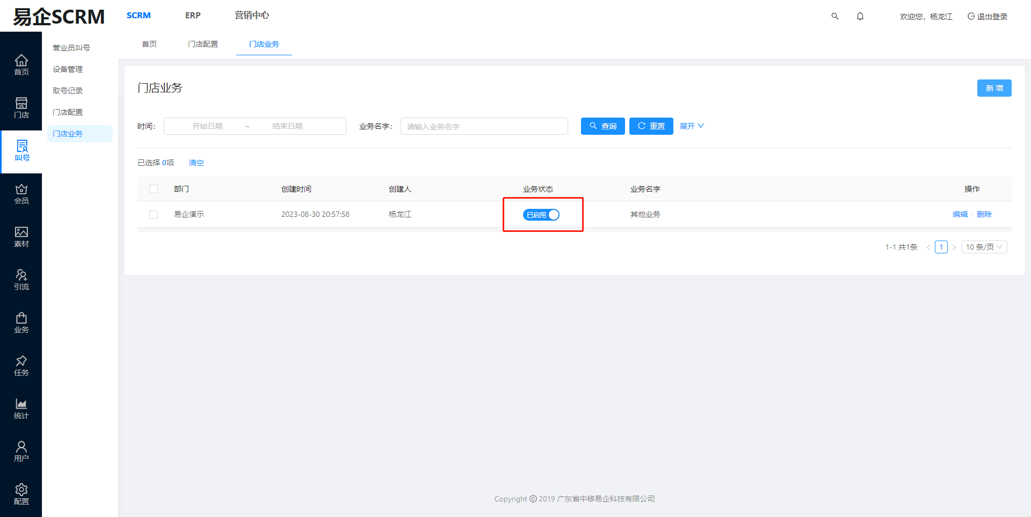Open the 用户 user sidebar icon

pyautogui.click(x=21, y=452)
